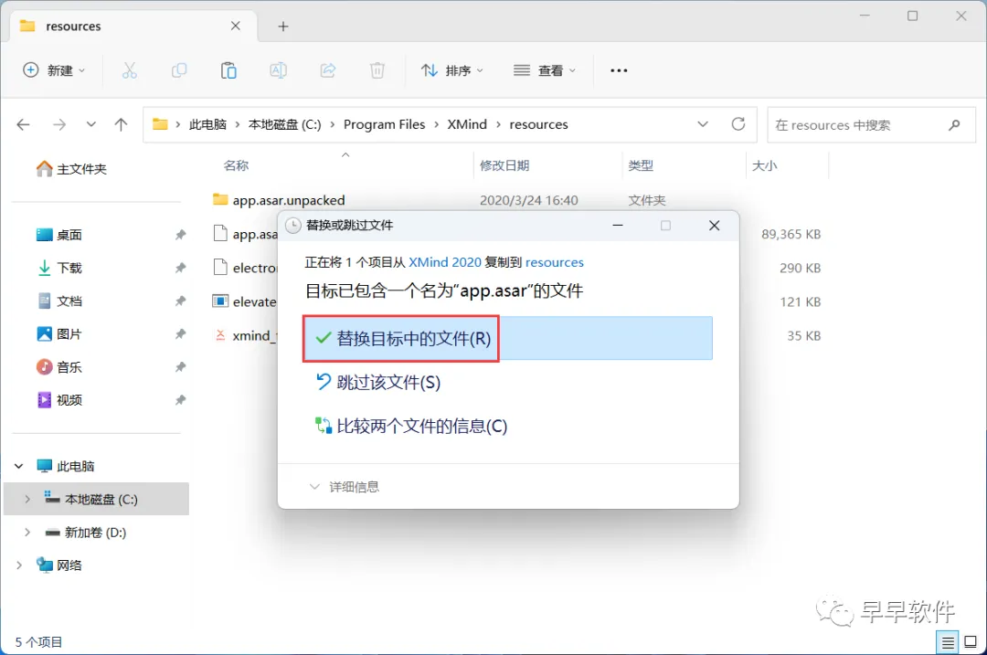
Task: Click the Copy icon in toolbar
Action: (x=179, y=70)
